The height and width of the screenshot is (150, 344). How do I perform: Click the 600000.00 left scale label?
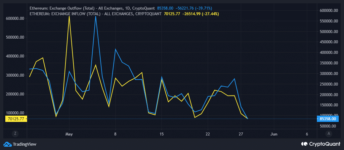click(x=16, y=19)
